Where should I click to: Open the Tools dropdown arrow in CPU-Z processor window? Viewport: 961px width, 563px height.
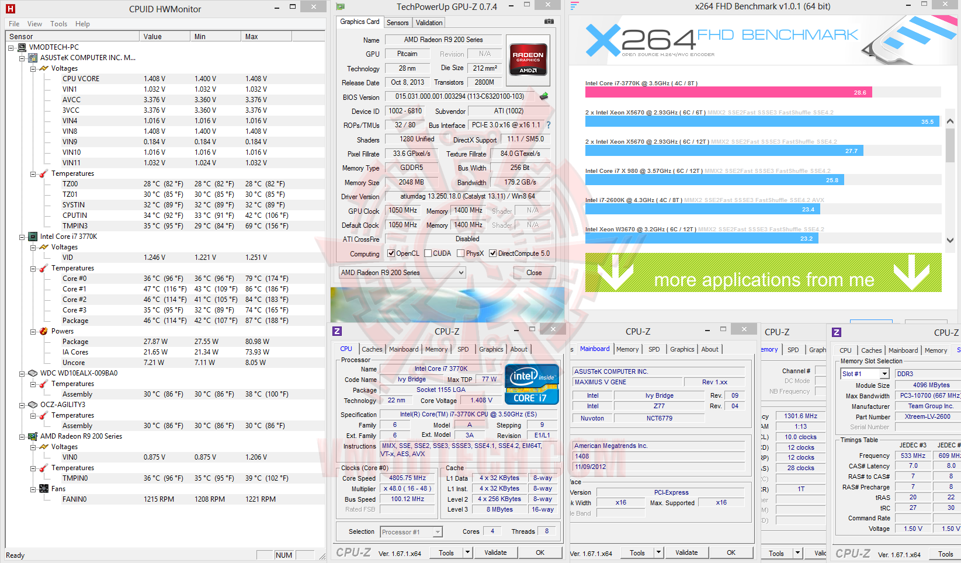tap(467, 552)
